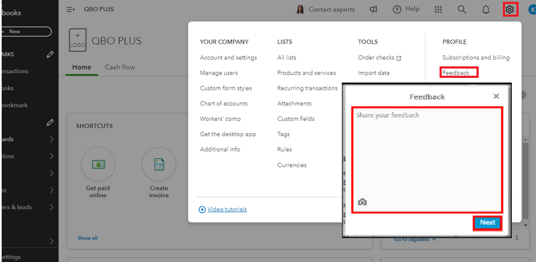Open Account and settings
The image size is (536, 262).
[x=229, y=57]
